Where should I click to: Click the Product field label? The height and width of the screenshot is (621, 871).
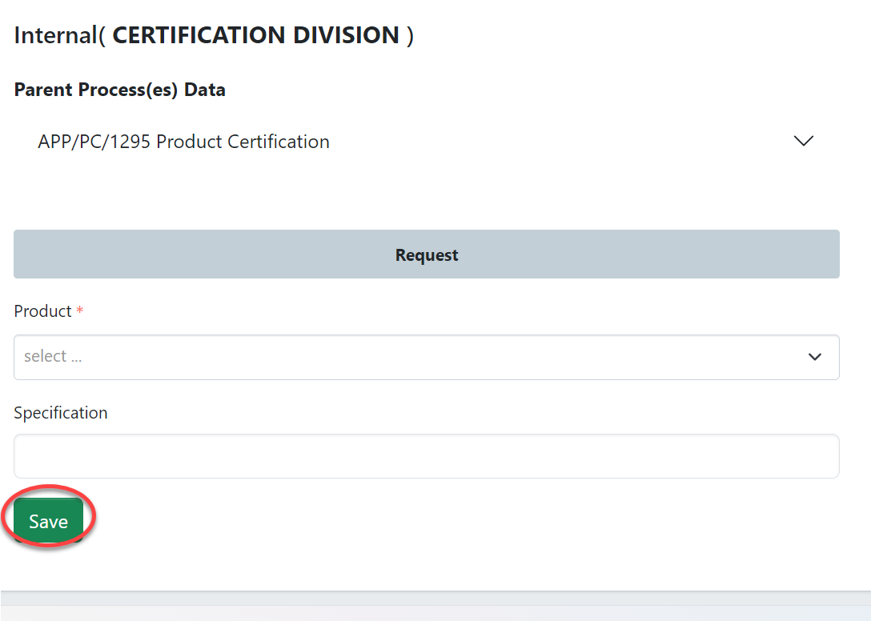click(42, 311)
